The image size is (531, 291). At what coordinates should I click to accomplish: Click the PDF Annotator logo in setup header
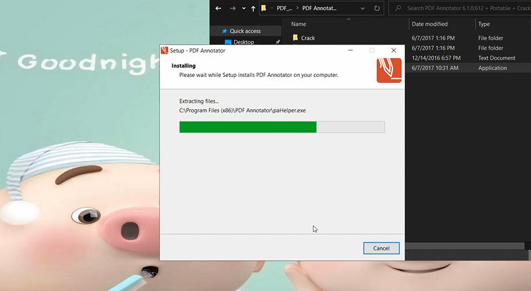(389, 70)
